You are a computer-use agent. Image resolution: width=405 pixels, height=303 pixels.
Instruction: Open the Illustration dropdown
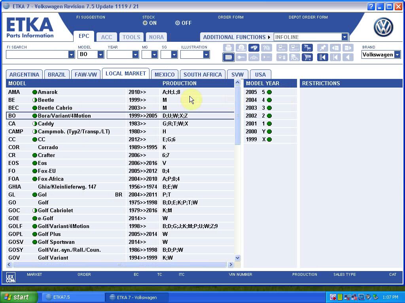point(206,54)
